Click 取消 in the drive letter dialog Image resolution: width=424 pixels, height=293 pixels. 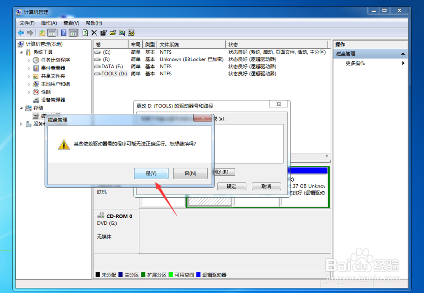(266, 186)
